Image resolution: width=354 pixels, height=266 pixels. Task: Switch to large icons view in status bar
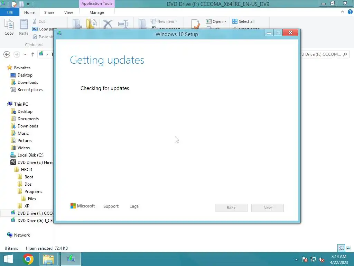[x=349, y=248]
